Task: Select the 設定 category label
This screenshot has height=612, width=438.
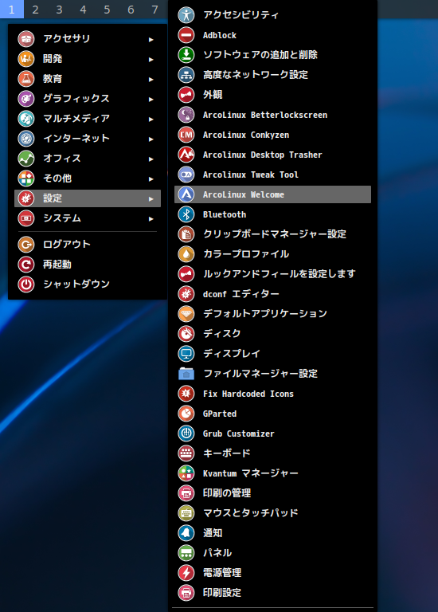Action: click(x=53, y=198)
